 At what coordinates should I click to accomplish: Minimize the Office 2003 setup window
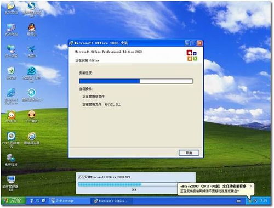(x=187, y=43)
